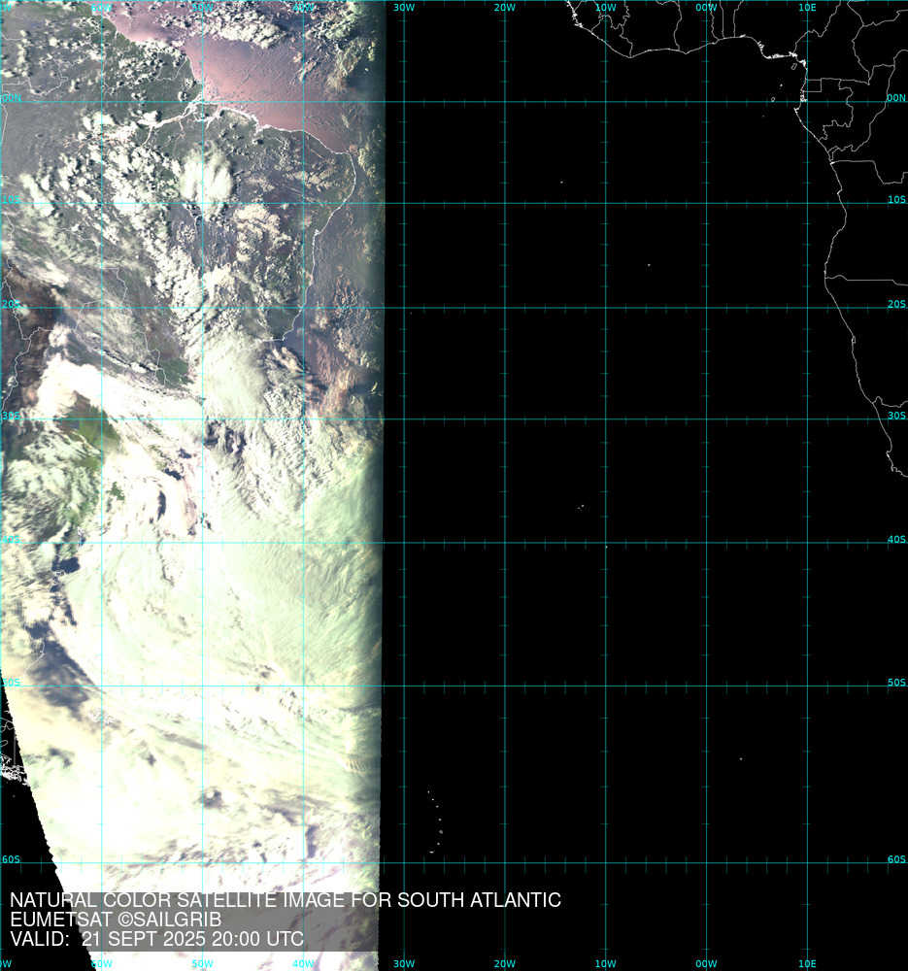Pick the 10E and 50S gridline intersection
The width and height of the screenshot is (908, 971).
pos(808,686)
